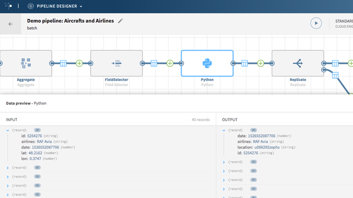Add component after FieldSelector with plus icon

[x=169, y=63]
